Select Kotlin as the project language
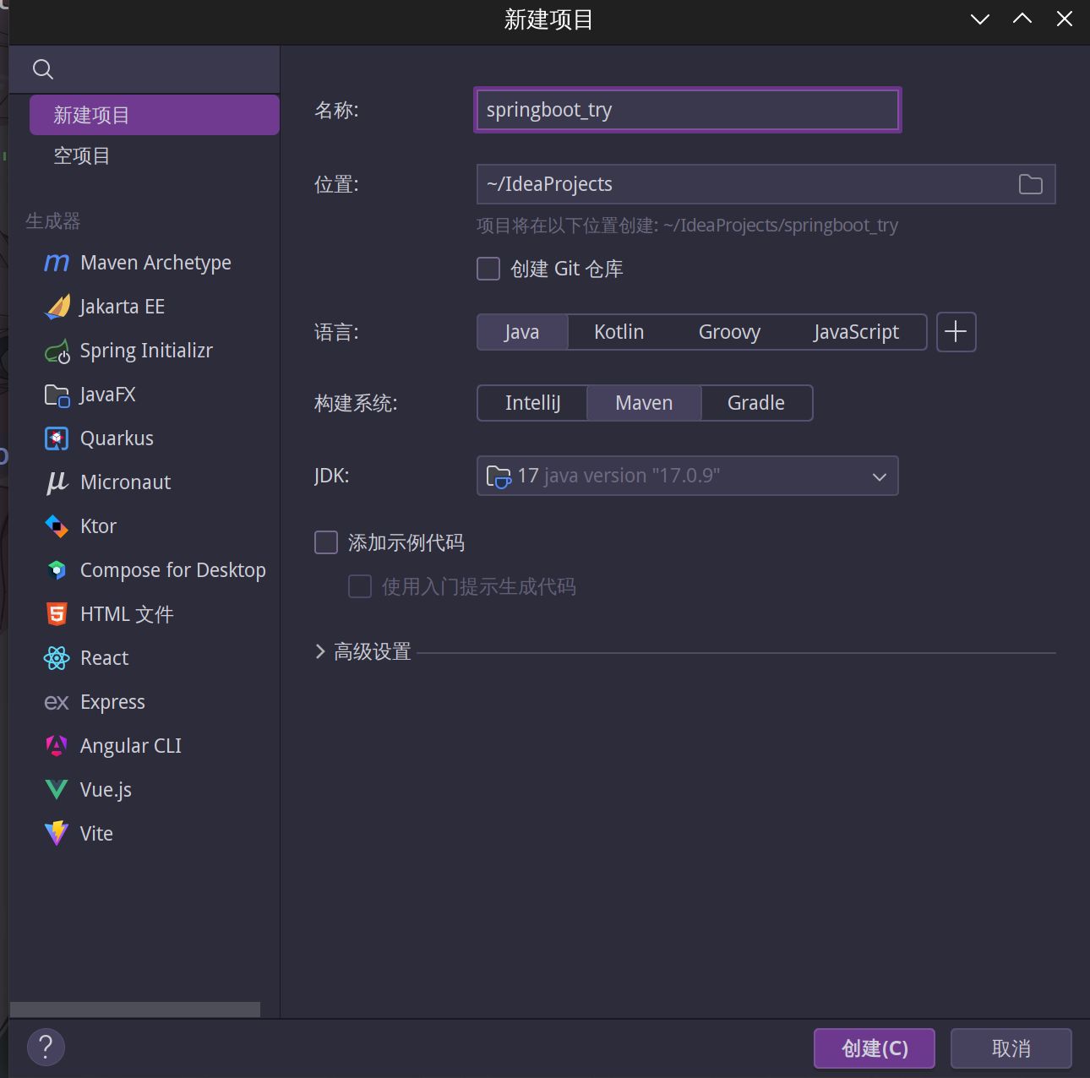The image size is (1090, 1078). (619, 332)
